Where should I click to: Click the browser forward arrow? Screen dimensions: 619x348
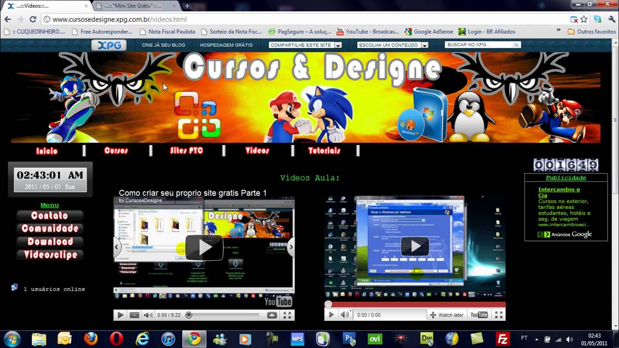20,19
